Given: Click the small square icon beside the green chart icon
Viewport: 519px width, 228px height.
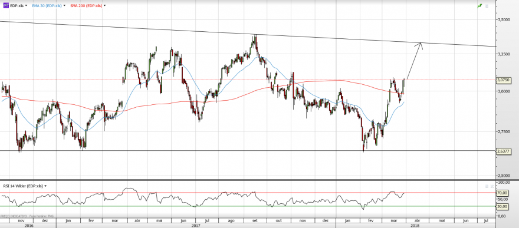Looking at the screenshot, I should click(487, 6).
